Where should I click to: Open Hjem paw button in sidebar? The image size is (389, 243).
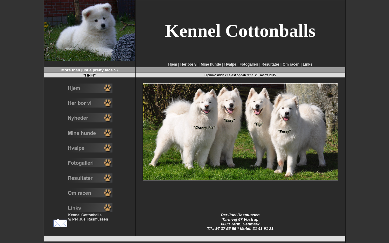tap(90, 88)
